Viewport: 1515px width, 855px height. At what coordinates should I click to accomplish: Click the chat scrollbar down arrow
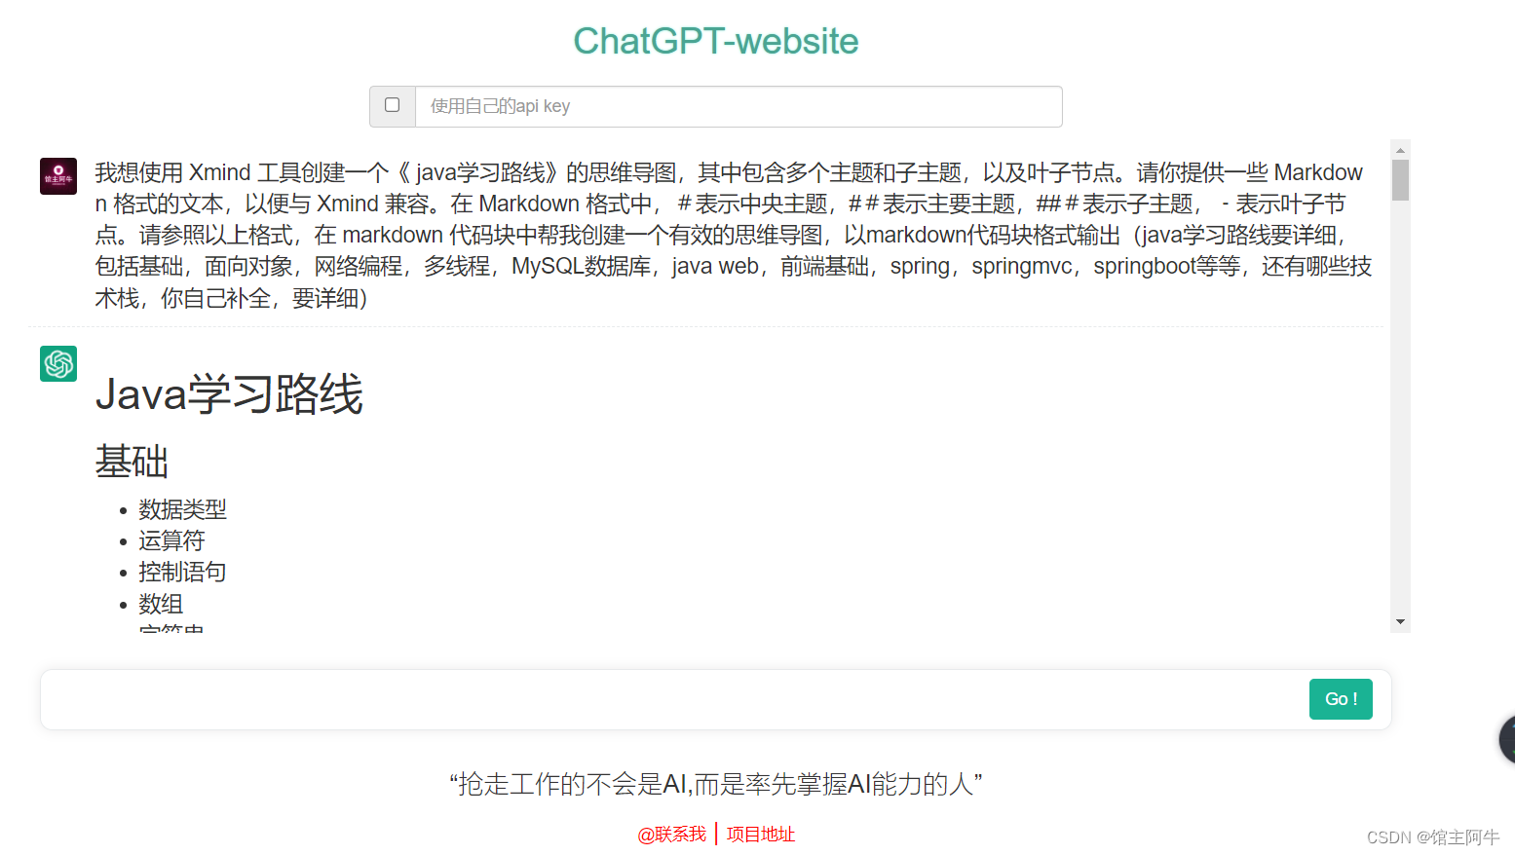(x=1400, y=621)
